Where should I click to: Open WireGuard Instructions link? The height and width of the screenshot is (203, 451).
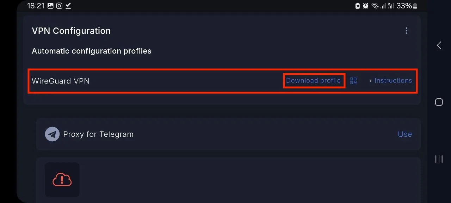(393, 80)
